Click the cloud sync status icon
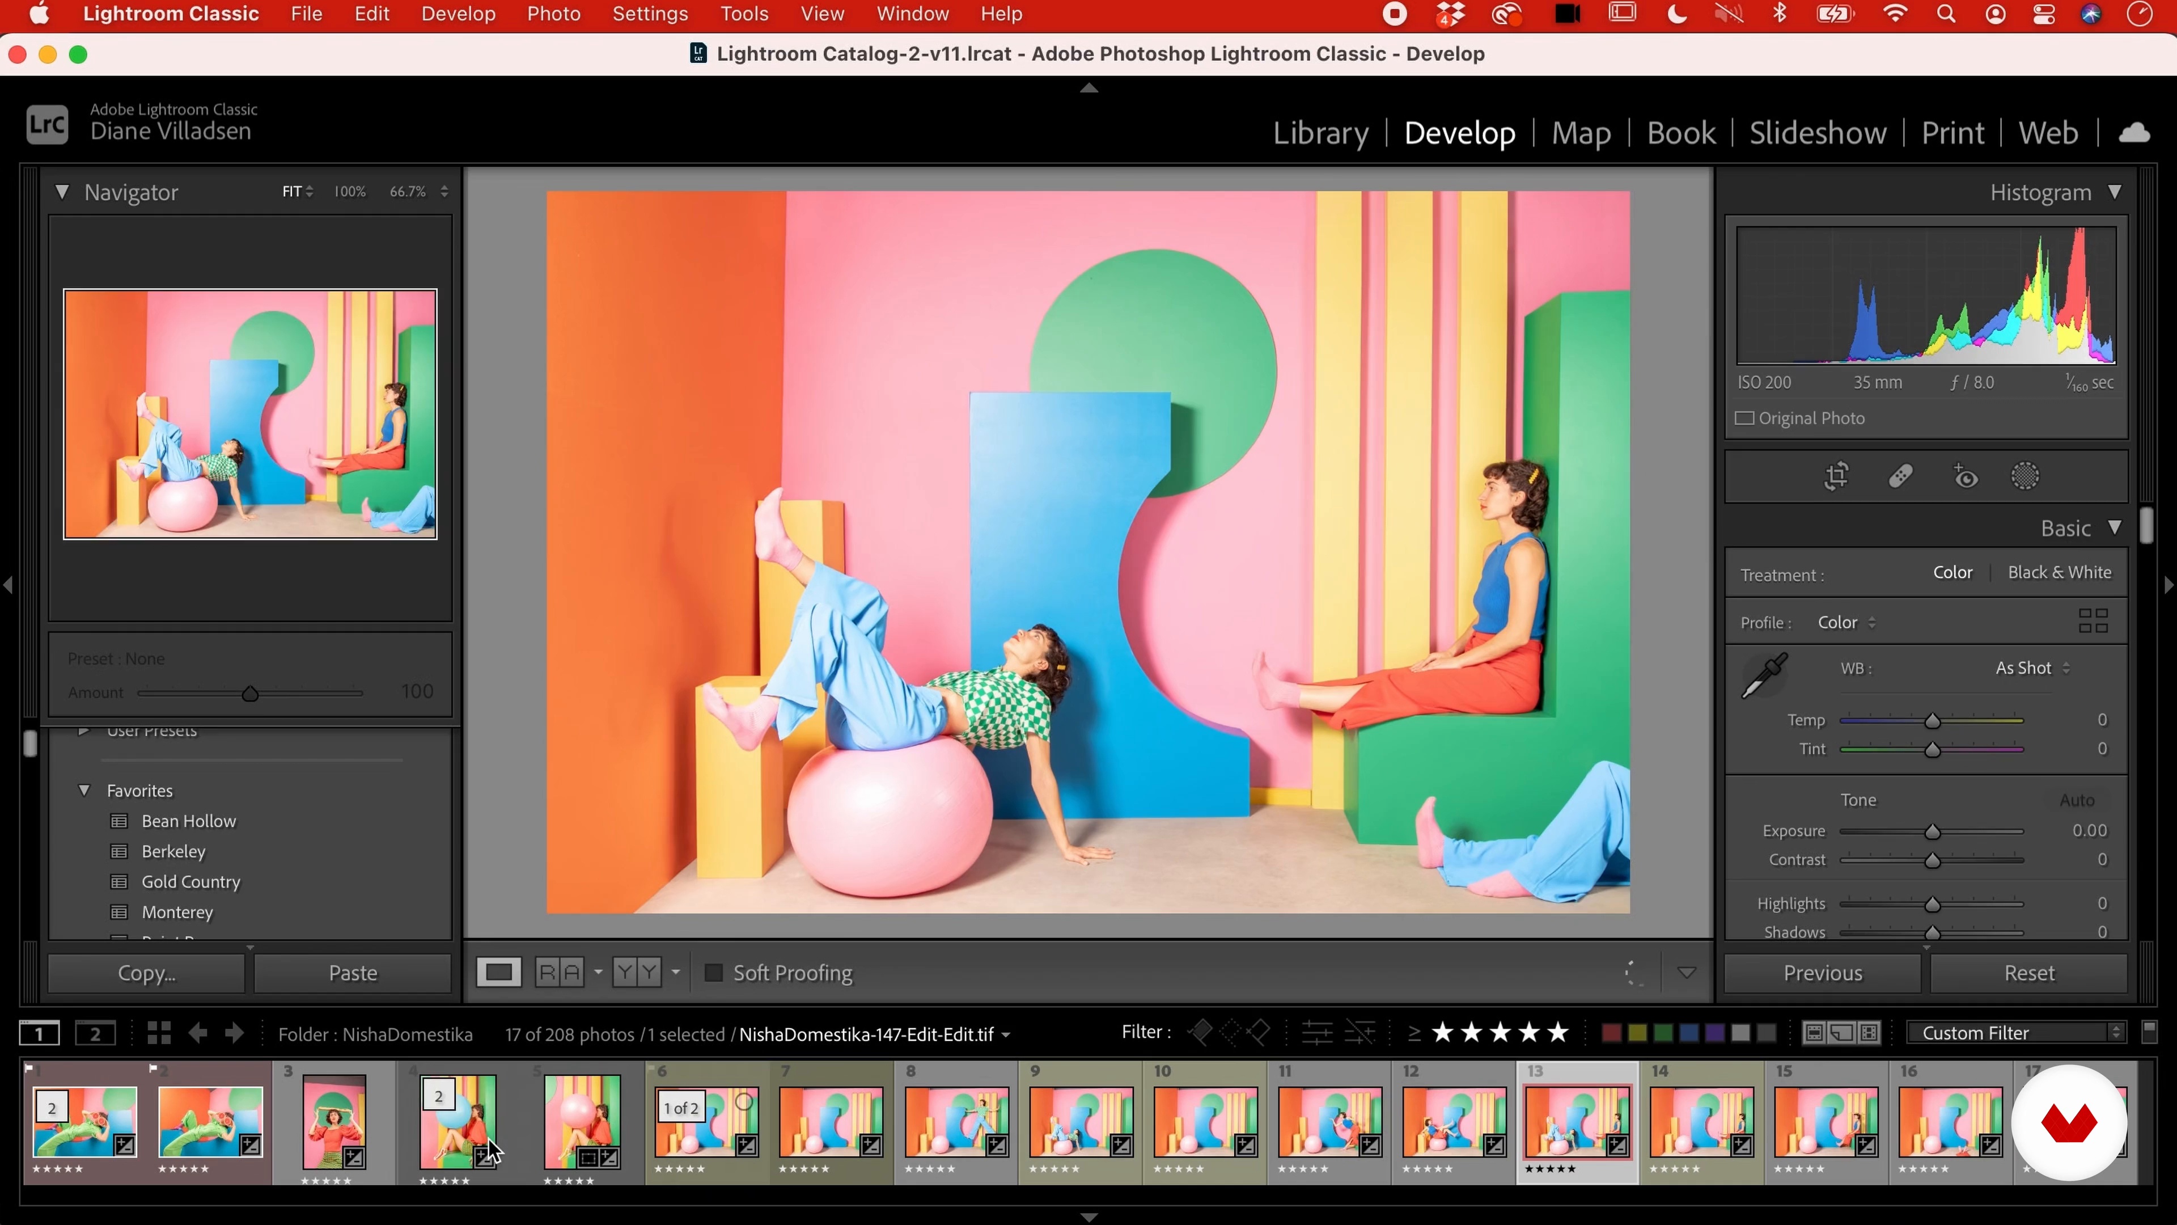 tap(2134, 133)
